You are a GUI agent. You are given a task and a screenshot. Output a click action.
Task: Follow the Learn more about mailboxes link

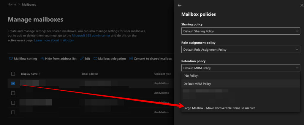pyautogui.click(x=54, y=40)
